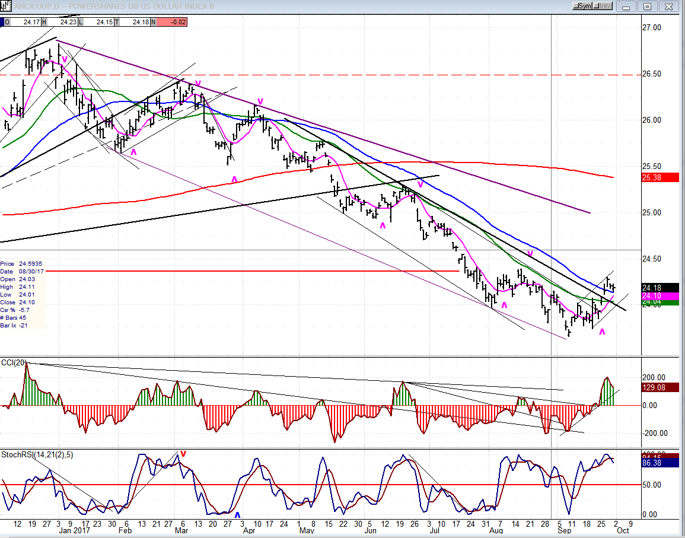Click the StochRSI(14,21(2),5) indicator label

33,454
